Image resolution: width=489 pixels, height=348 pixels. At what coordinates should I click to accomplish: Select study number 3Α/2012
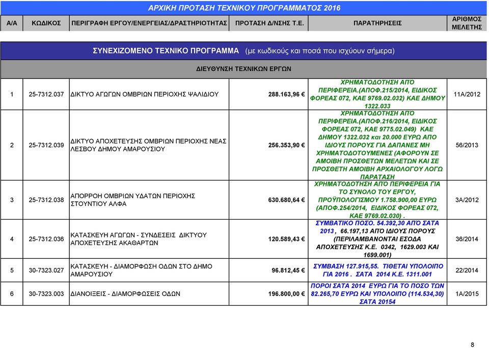[467, 200]
